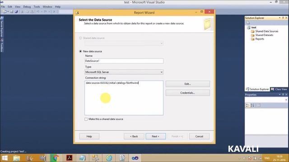This screenshot has height=162, width=289.
Task: Click Alphabetical sort icon in Properties
Action: (x=253, y=105)
